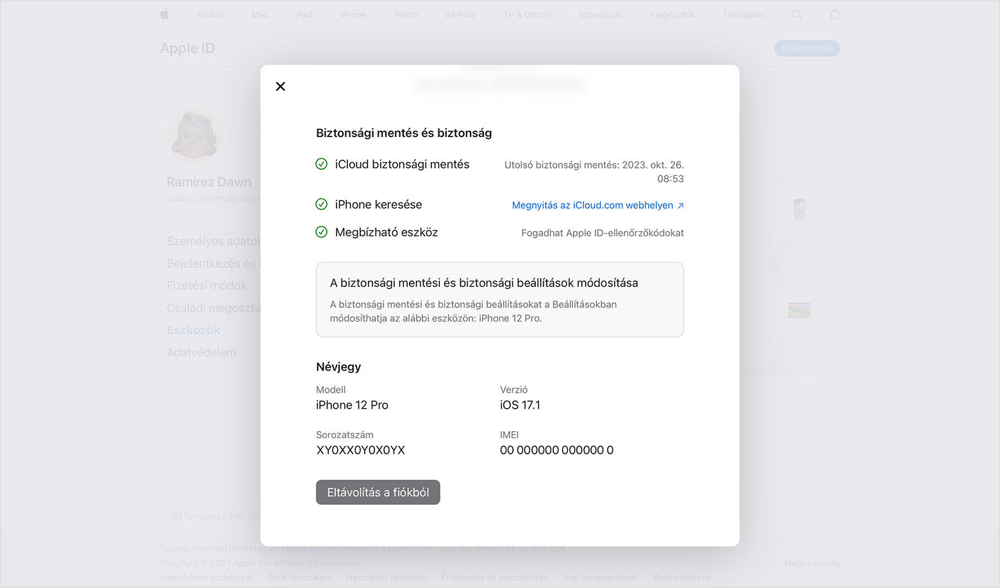Click the Ramirez Dawn memoji avatar

point(195,135)
